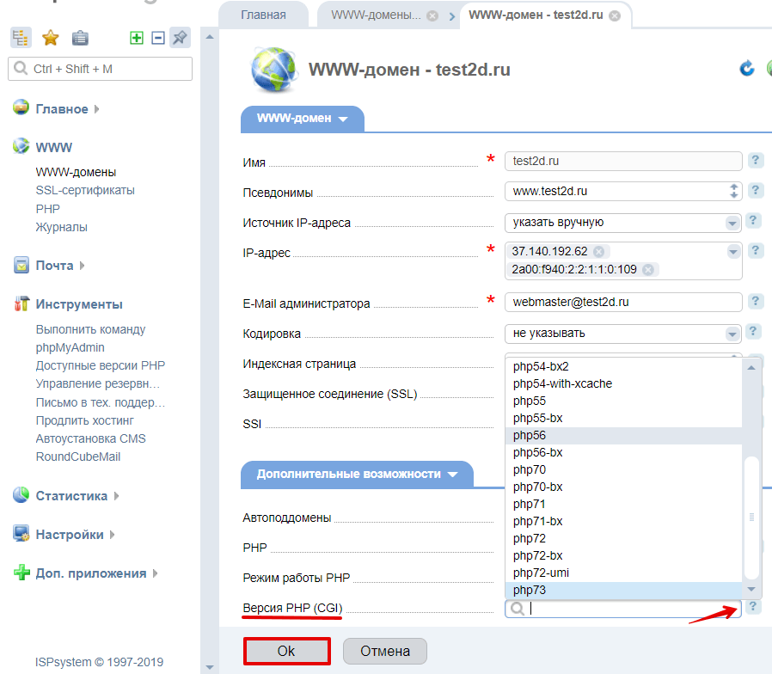Screen dimensions: 772x674
Task: Close the WWW-домены tab
Action: pos(432,15)
